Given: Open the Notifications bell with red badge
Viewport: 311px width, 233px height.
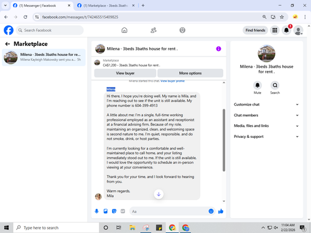Looking at the screenshot, I should [x=287, y=30].
